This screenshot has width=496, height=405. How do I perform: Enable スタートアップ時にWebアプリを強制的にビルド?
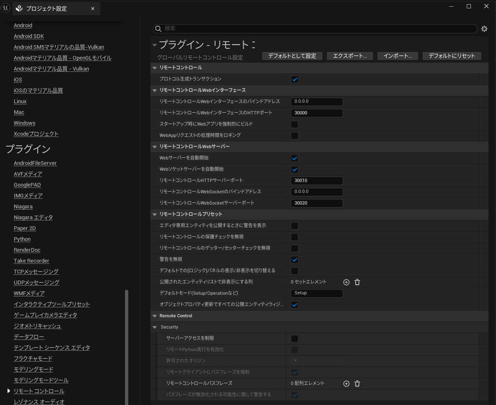coord(295,124)
